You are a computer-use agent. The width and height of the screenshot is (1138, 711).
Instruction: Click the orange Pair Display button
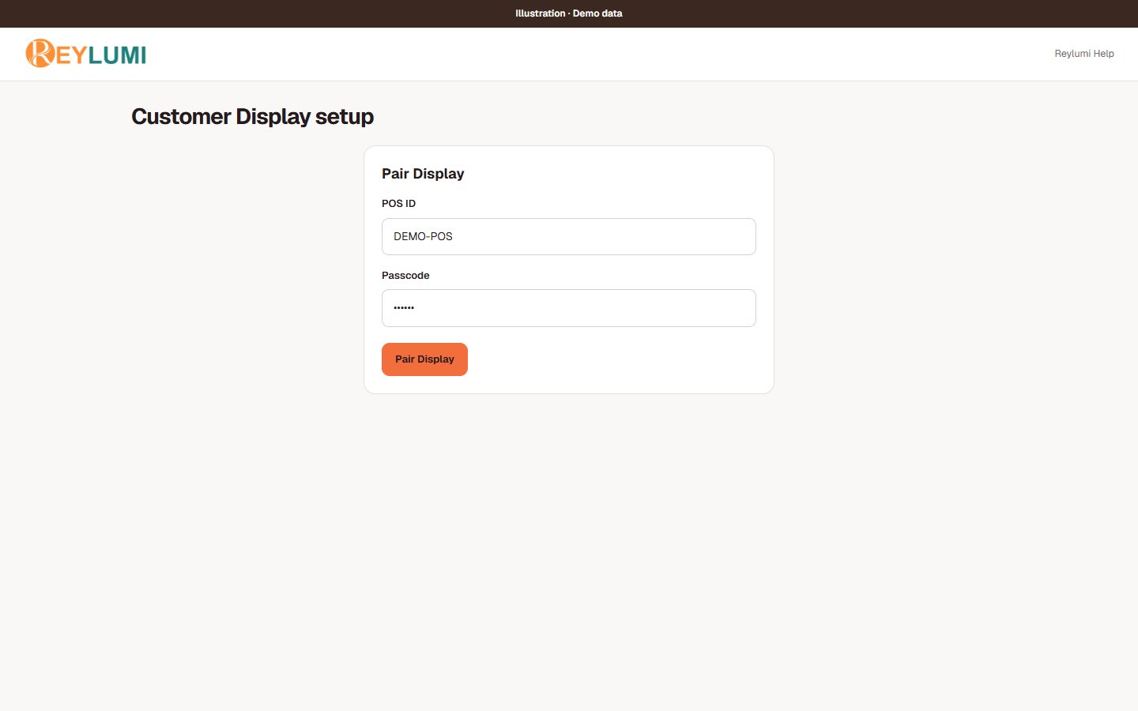click(424, 359)
